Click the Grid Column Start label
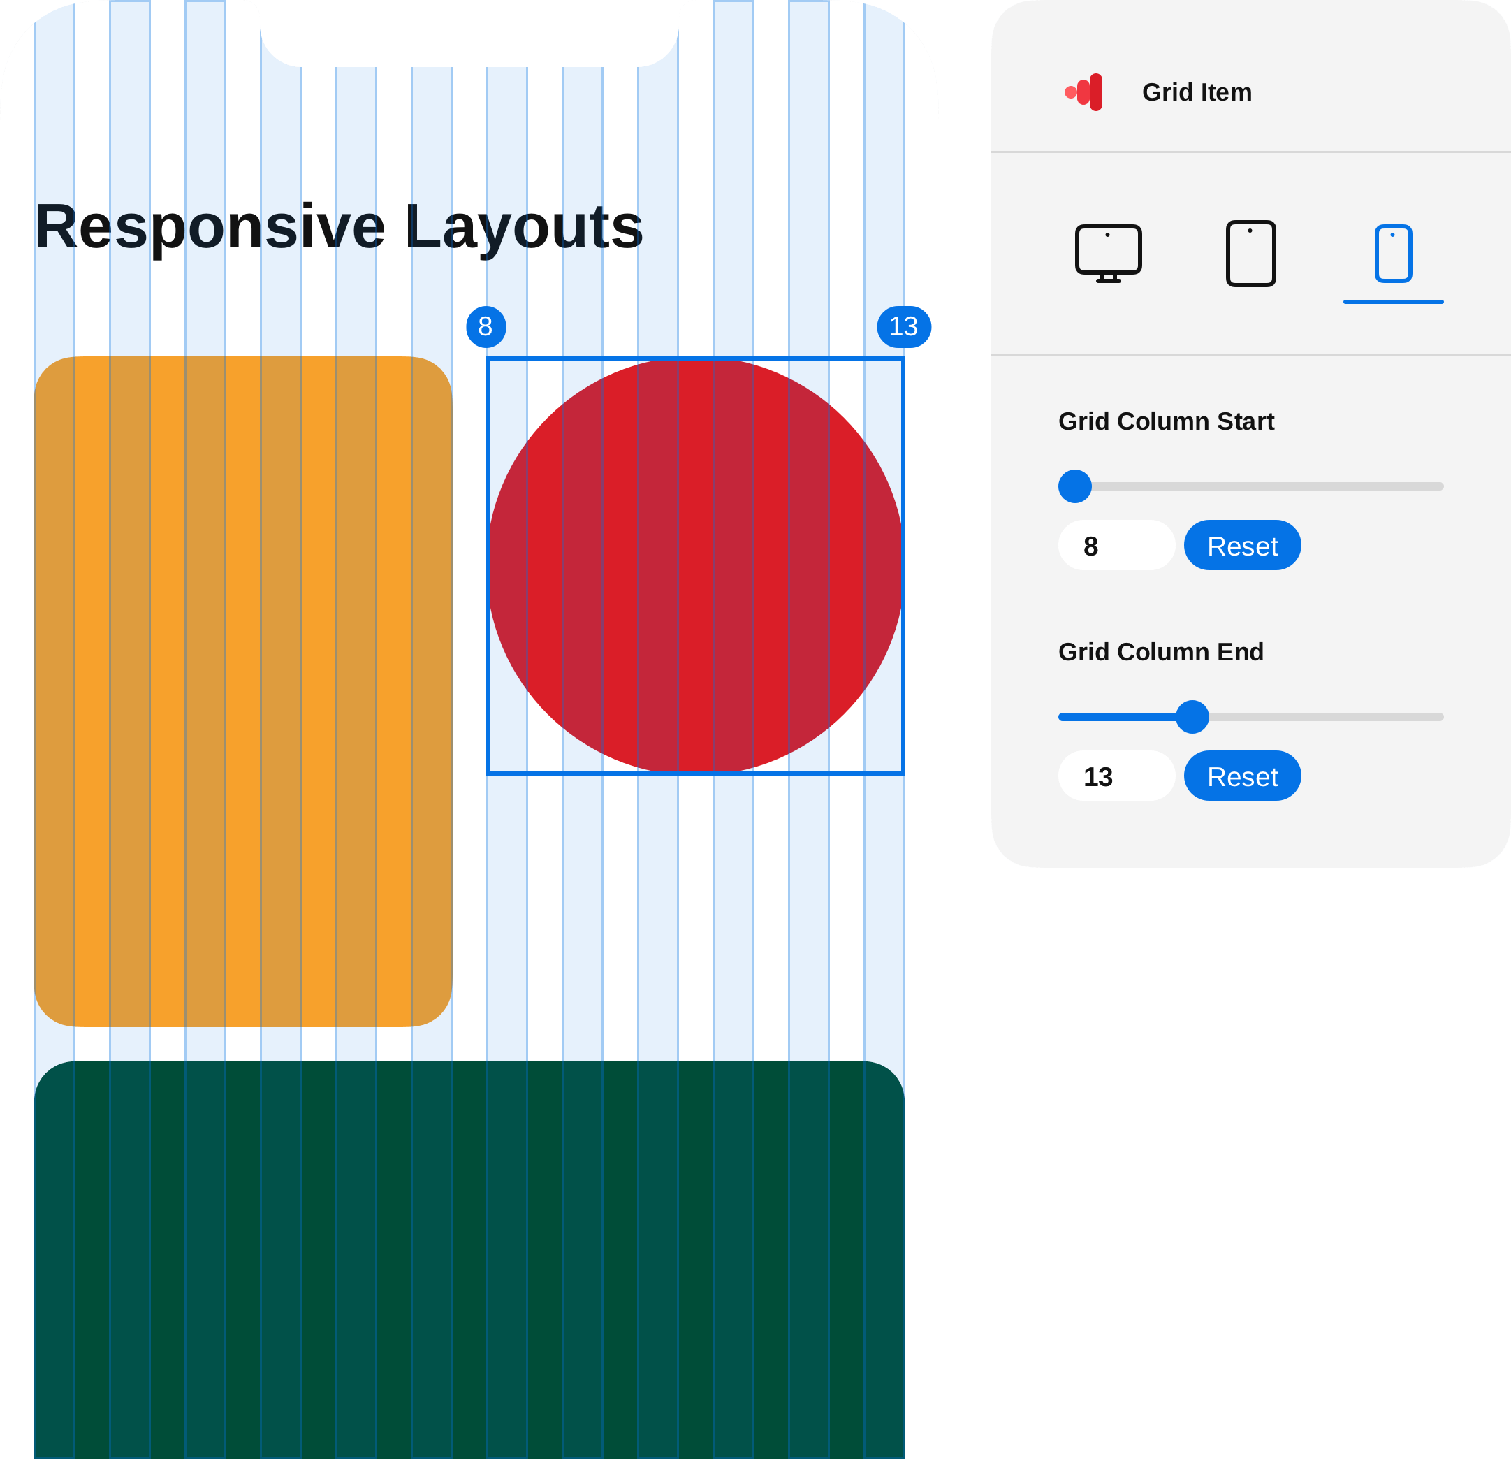 point(1166,421)
